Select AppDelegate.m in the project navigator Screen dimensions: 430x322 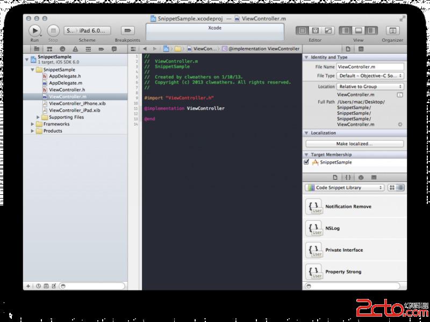[x=65, y=83]
